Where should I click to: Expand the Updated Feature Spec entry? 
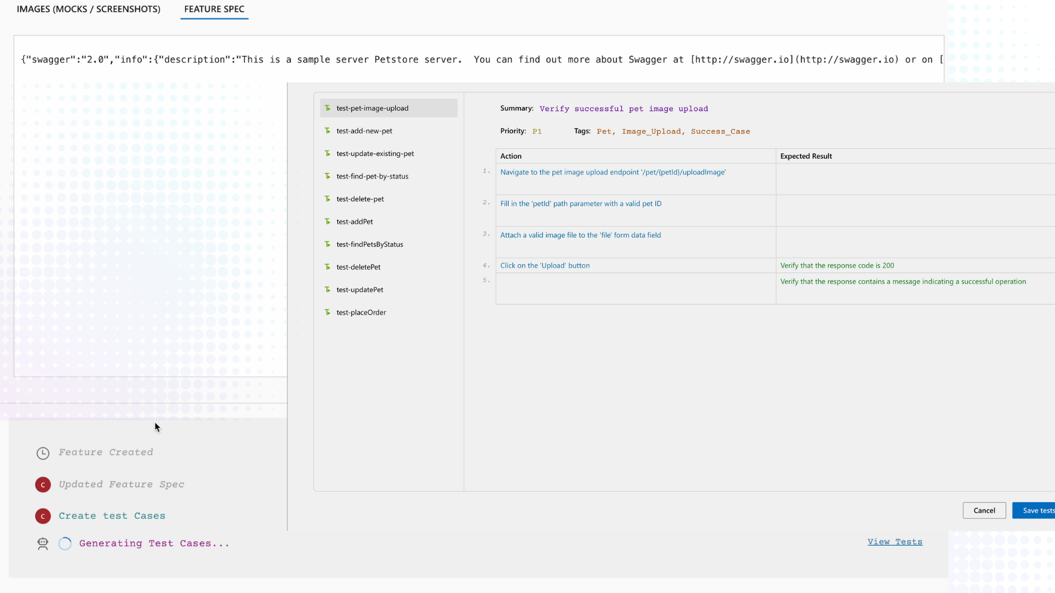[x=121, y=484]
